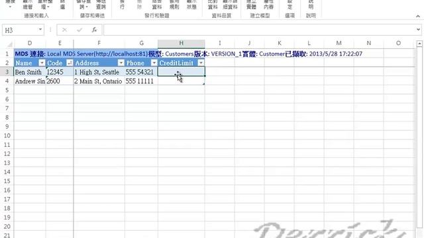Select column D header
This screenshot has height=238, width=424.
tap(30, 43)
